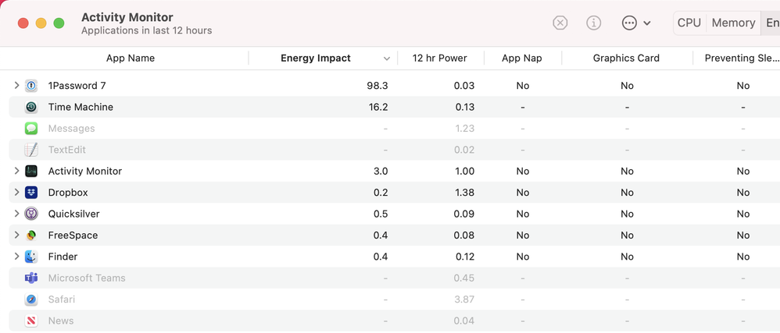
Task: Click the Microsoft Teams icon
Action: point(31,278)
